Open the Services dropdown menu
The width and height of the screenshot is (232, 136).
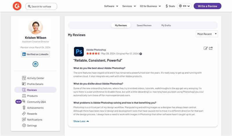129,6
